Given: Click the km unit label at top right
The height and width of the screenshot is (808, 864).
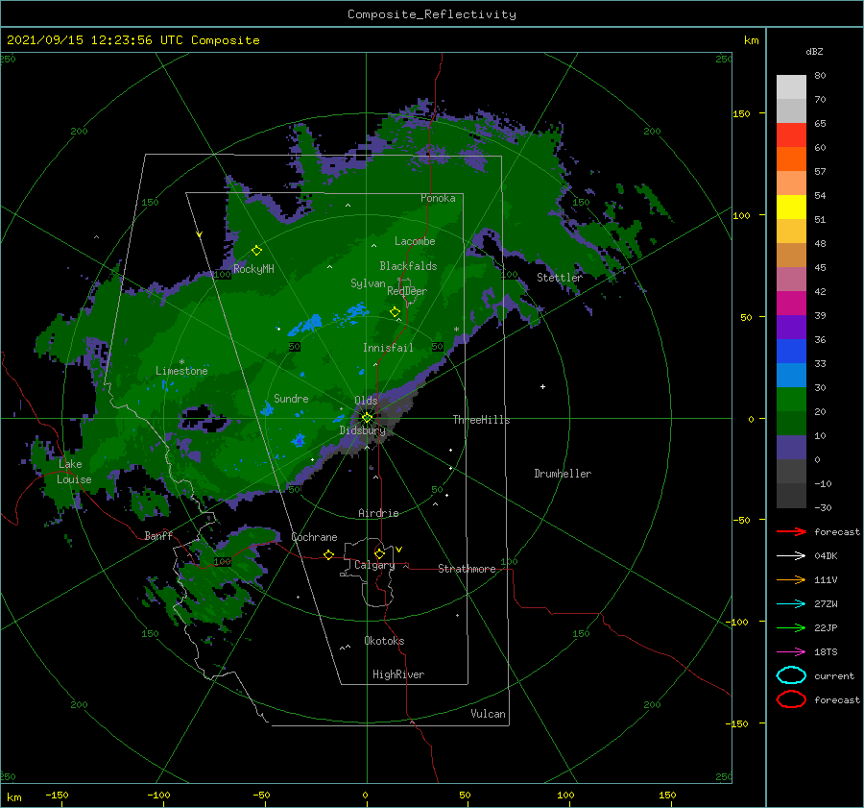Looking at the screenshot, I should (751, 40).
